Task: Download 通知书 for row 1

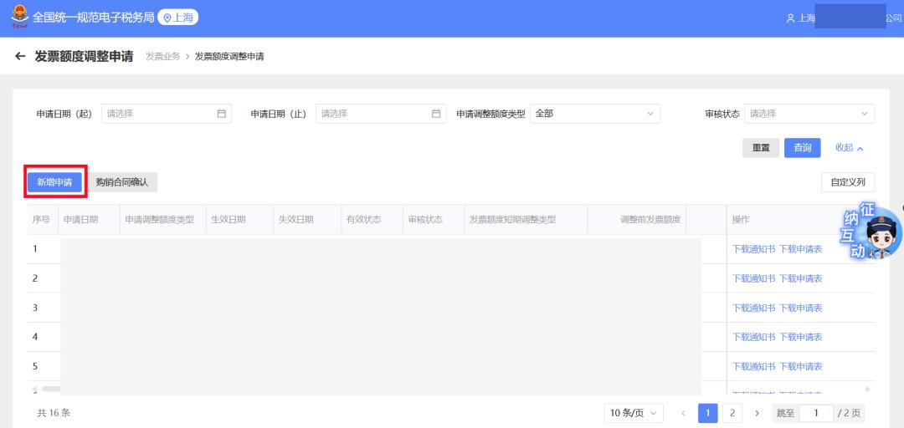Action: 753,249
